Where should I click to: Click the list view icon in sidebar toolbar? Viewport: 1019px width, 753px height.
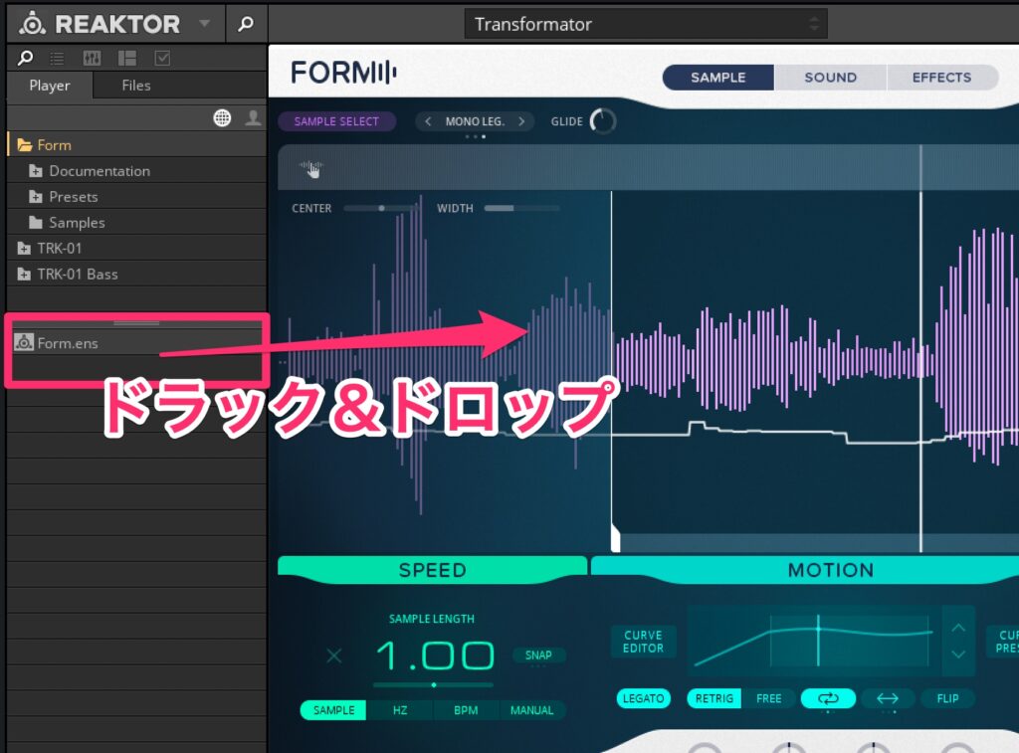pos(57,58)
